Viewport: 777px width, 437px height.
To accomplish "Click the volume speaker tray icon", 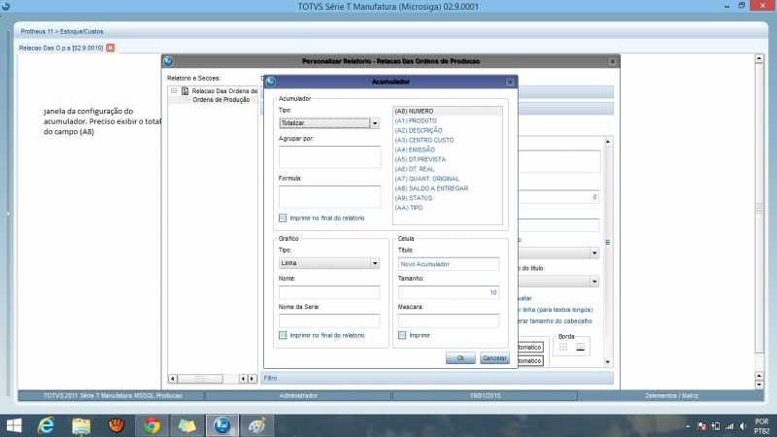I will pos(742,426).
